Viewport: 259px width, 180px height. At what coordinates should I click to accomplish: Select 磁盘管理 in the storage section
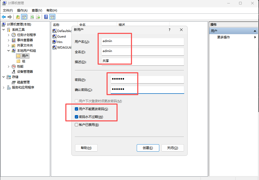[23, 82]
